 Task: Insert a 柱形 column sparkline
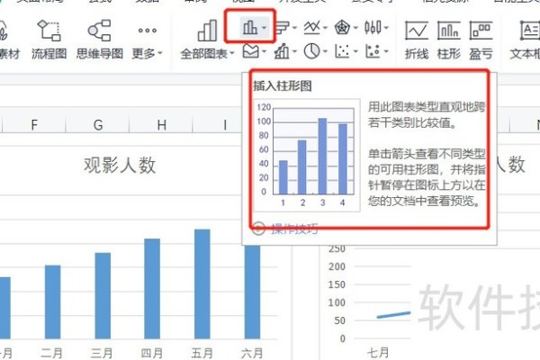point(449,40)
